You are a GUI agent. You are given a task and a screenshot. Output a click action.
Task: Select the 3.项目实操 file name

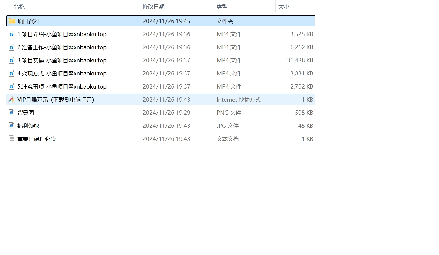(x=62, y=60)
